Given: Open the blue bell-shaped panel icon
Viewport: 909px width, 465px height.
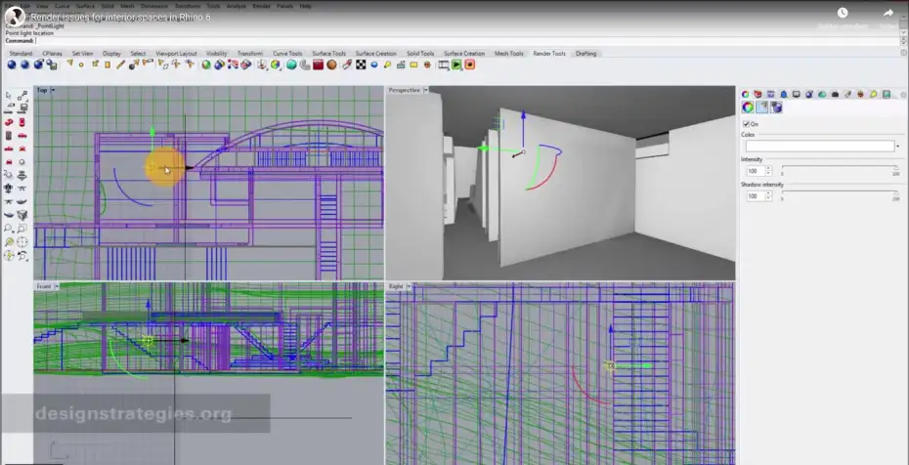Looking at the screenshot, I should click(783, 94).
